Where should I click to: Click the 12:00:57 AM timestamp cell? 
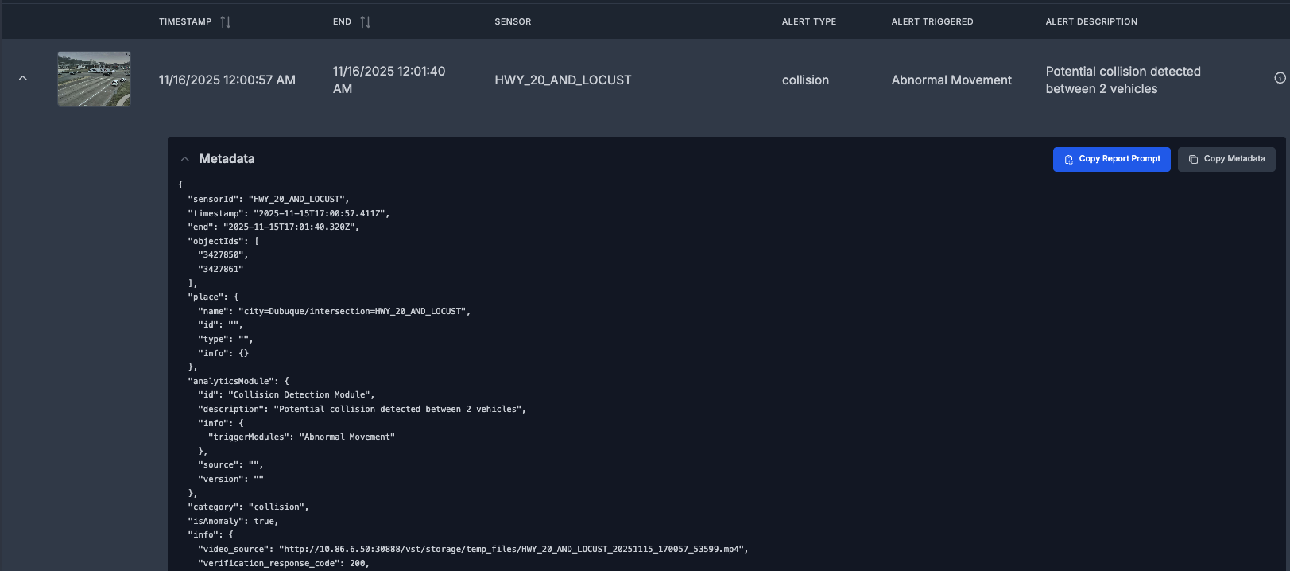pyautogui.click(x=227, y=80)
